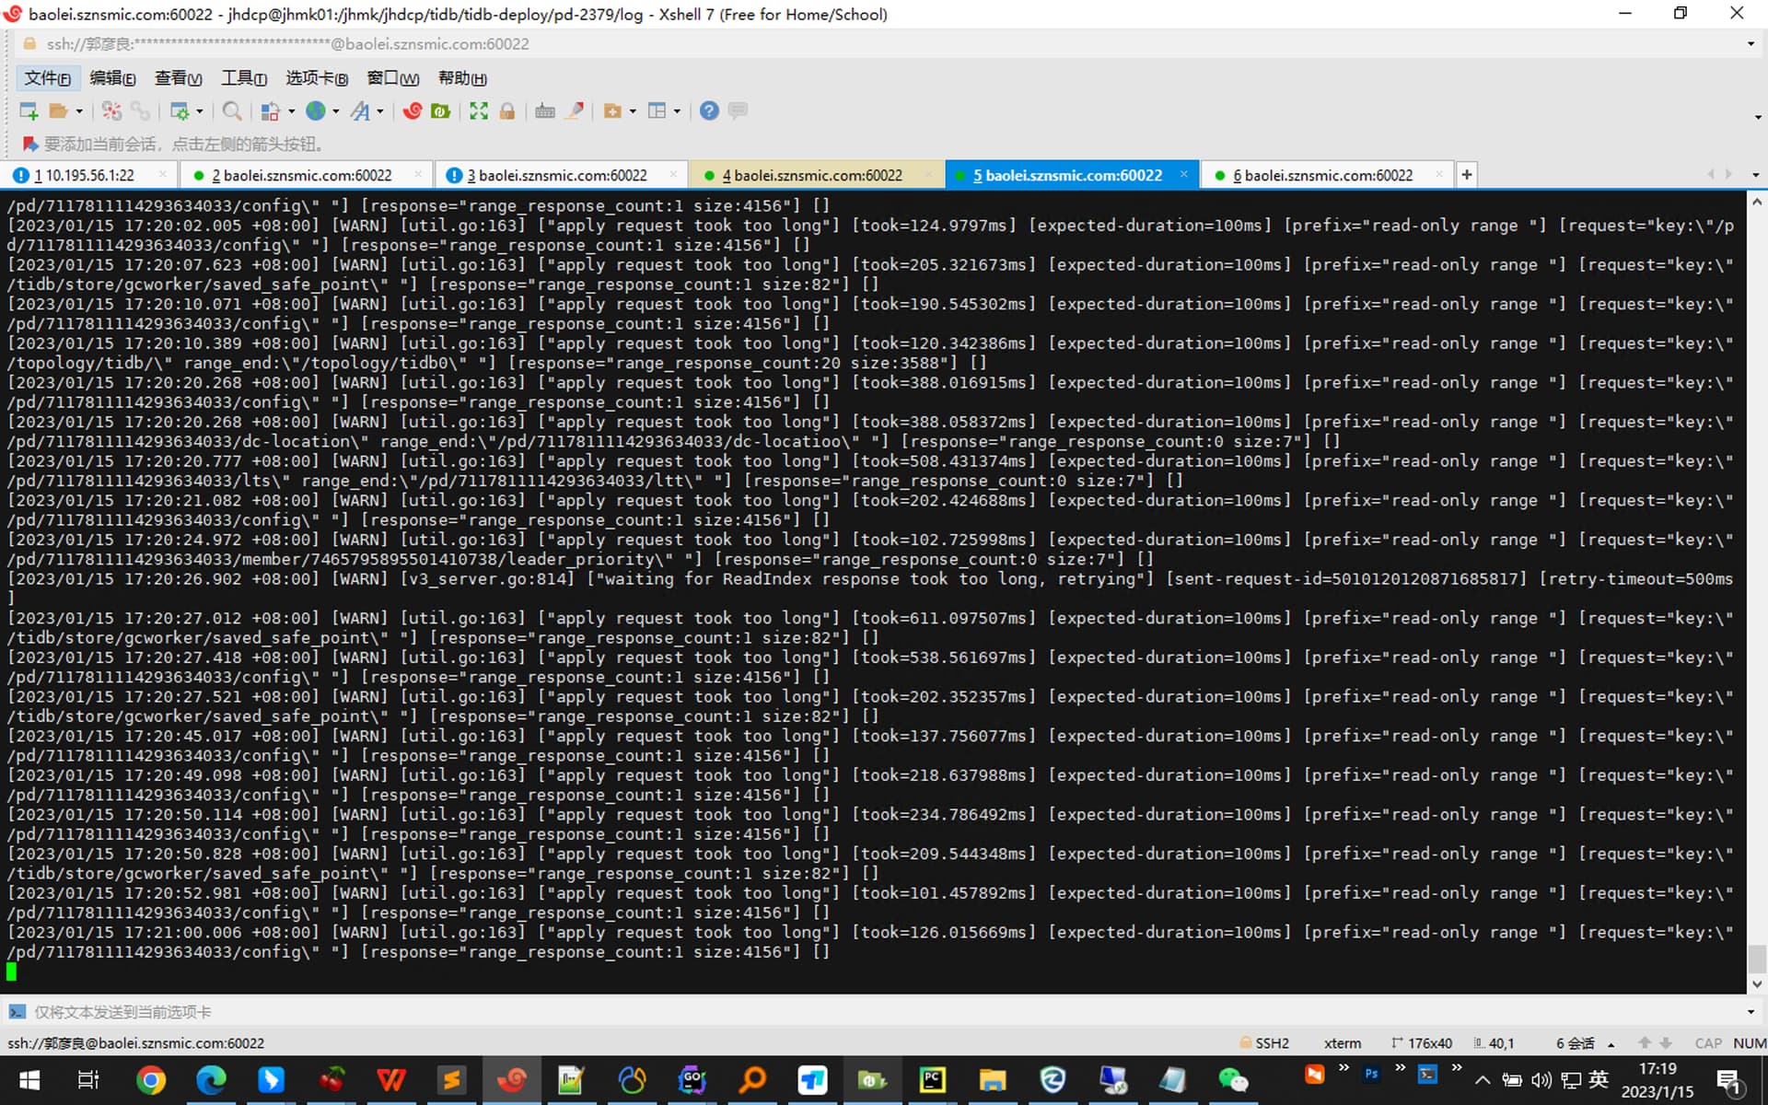Add a new tab with plus button
The height and width of the screenshot is (1105, 1768).
[1467, 175]
